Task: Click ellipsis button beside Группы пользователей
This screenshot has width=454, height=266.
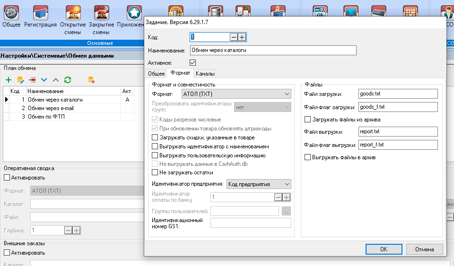Action: 287,211
